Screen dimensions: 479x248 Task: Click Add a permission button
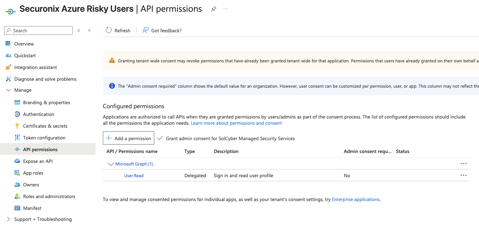coord(129,138)
